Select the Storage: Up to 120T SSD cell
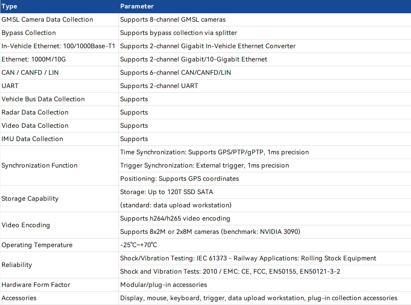 pos(166,192)
